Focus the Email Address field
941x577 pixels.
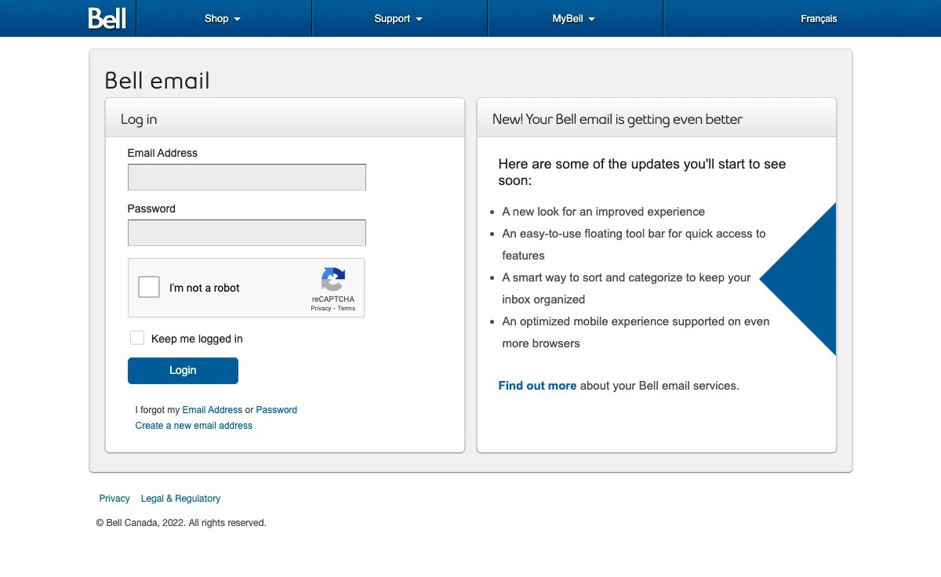247,177
